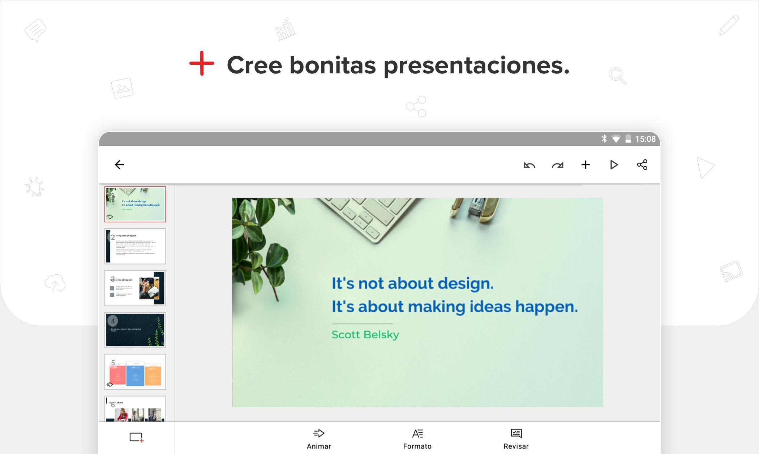This screenshot has height=454, width=759.
Task: Select slide 1 thumbnail
Action: tap(135, 204)
